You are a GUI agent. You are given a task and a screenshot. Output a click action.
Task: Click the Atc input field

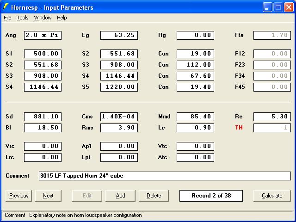point(195,157)
